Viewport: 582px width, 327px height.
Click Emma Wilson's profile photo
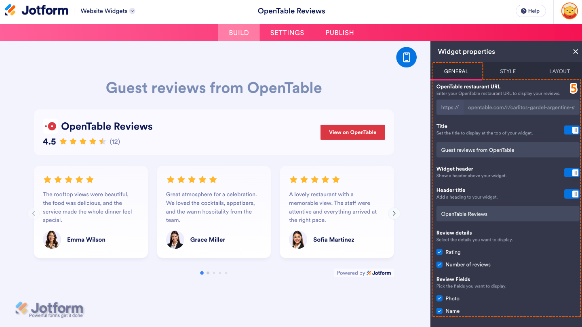(52, 239)
